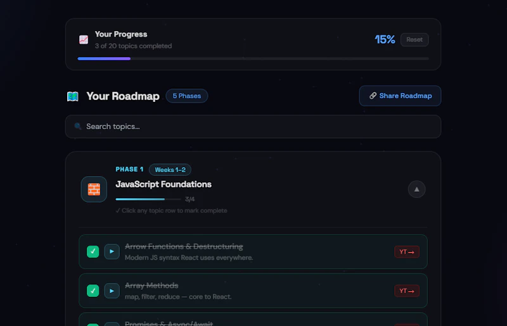This screenshot has width=507, height=326.
Task: Uncheck the Array Methods checkbox
Action: coord(93,291)
